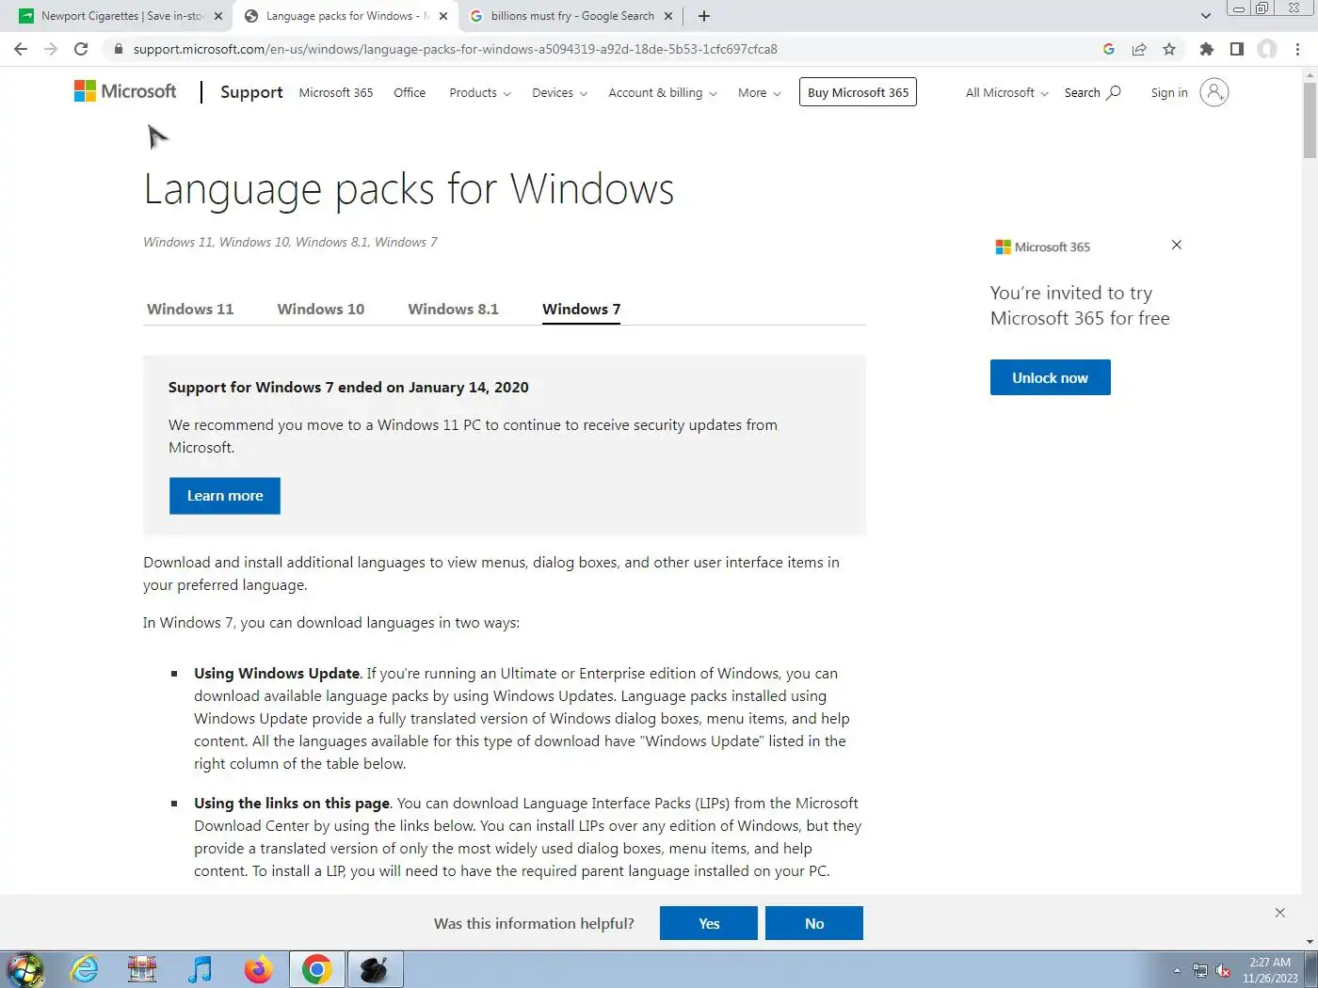The image size is (1318, 988).
Task: Click the network tray icon
Action: pos(1200,970)
